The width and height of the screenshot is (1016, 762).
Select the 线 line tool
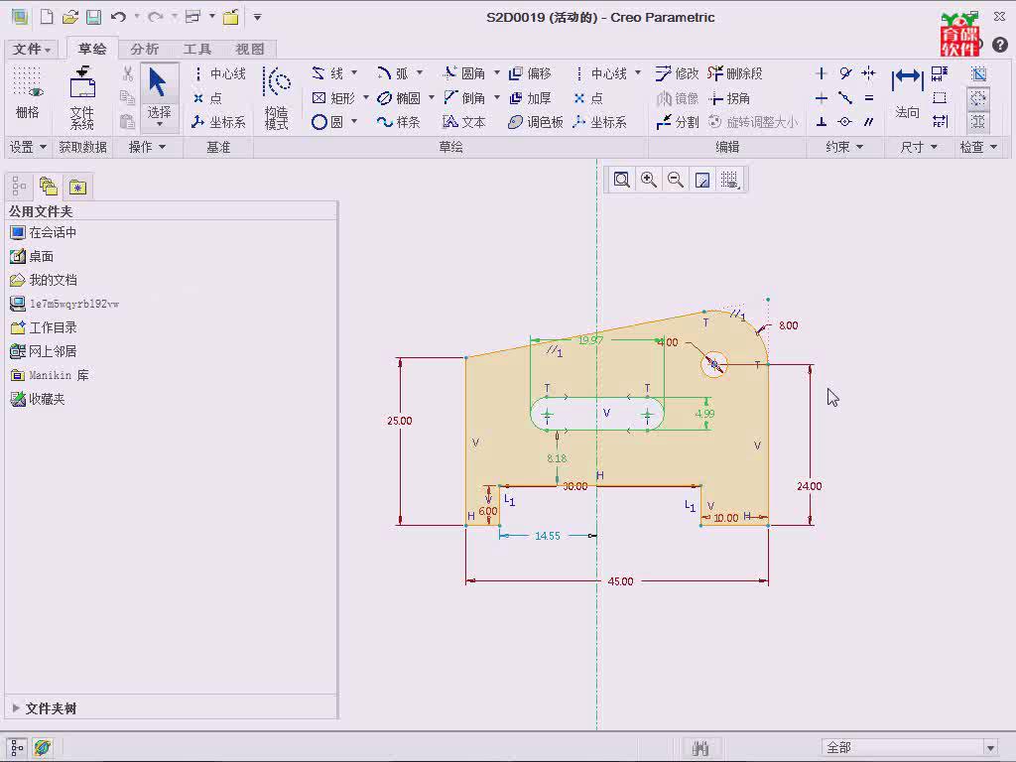(x=327, y=73)
